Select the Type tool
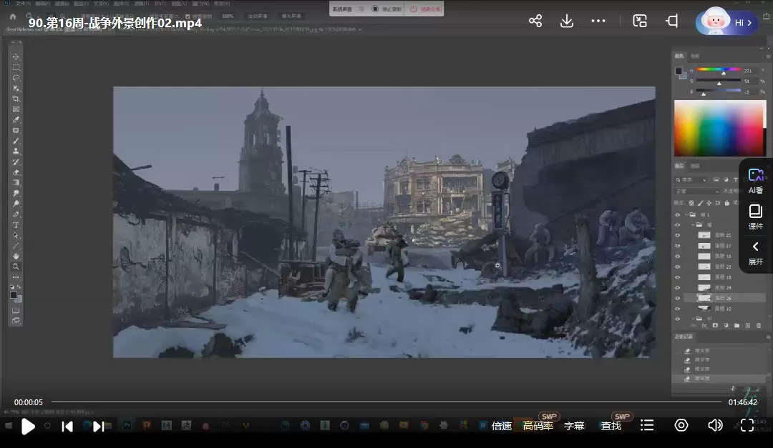The image size is (773, 448). coord(16,225)
